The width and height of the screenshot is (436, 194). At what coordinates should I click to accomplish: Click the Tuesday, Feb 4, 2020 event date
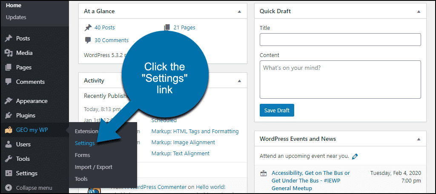click(x=396, y=173)
